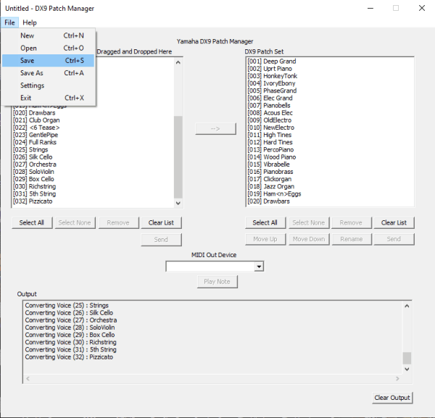This screenshot has width=435, height=418.
Task: Open the Settings menu entry
Action: [x=32, y=85]
